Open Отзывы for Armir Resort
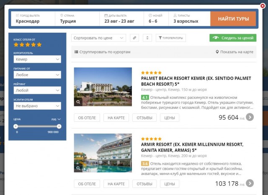The height and width of the screenshot is (195, 268). click(144, 184)
